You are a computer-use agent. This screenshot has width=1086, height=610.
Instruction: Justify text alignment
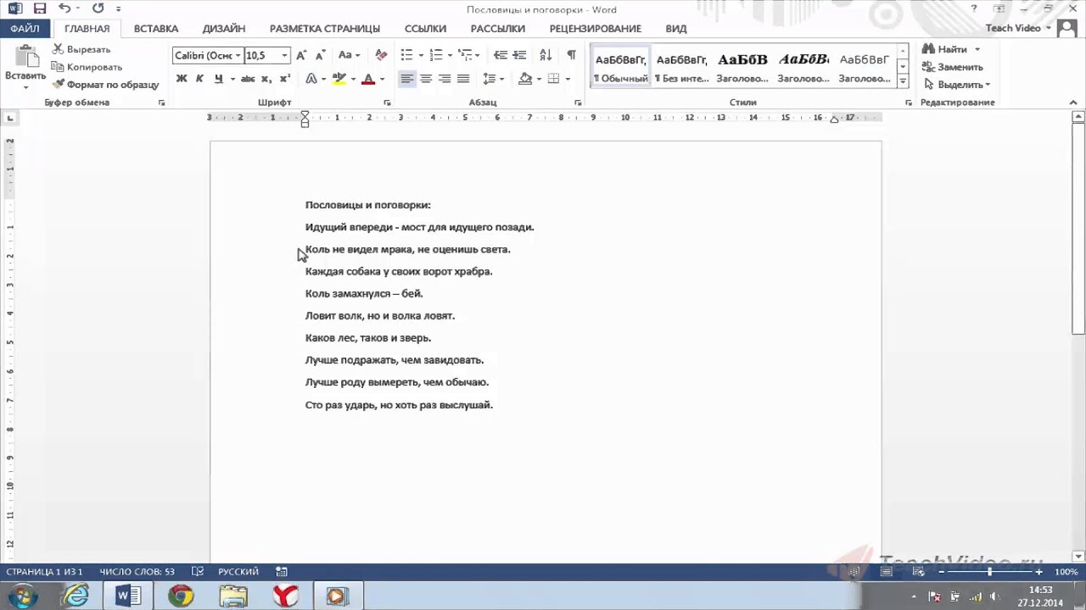(463, 79)
